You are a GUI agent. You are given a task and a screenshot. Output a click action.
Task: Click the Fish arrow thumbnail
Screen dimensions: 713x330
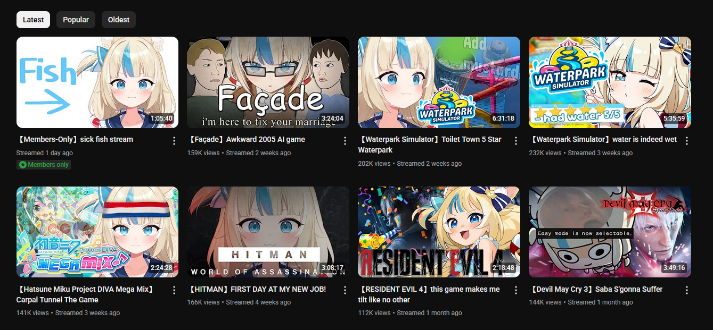click(x=97, y=82)
